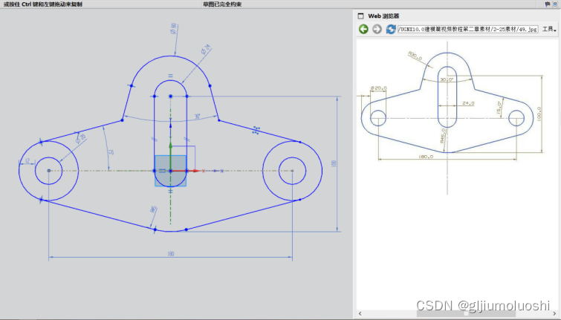This screenshot has width=561, height=320.
Task: Click the right scroll arrow in browser
Action: point(554,313)
